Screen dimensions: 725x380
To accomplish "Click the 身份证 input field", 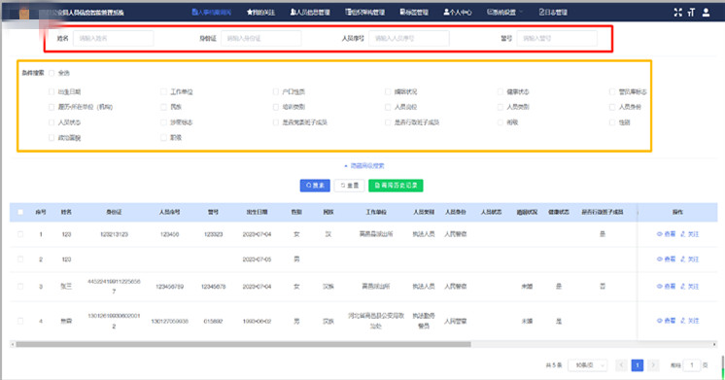I will pyautogui.click(x=261, y=38).
